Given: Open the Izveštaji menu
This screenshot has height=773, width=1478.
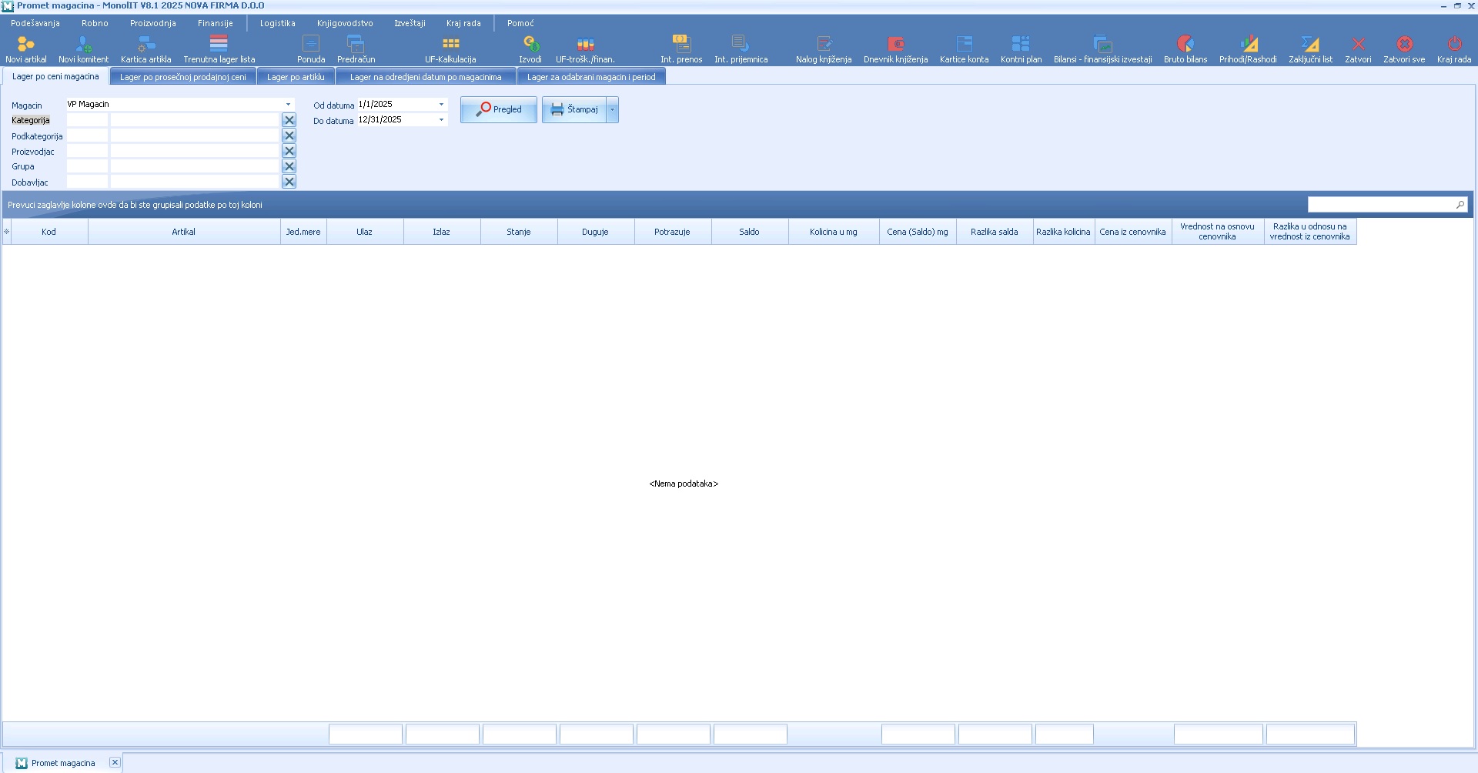Looking at the screenshot, I should tap(410, 23).
